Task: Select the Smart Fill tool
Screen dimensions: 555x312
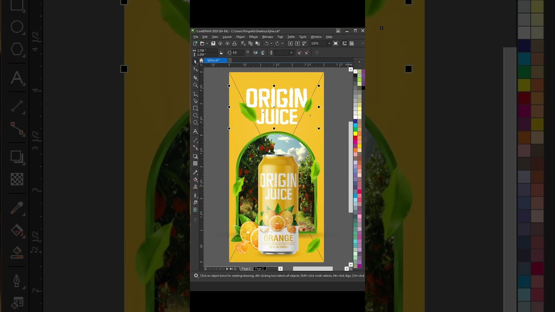Action: 195,187
